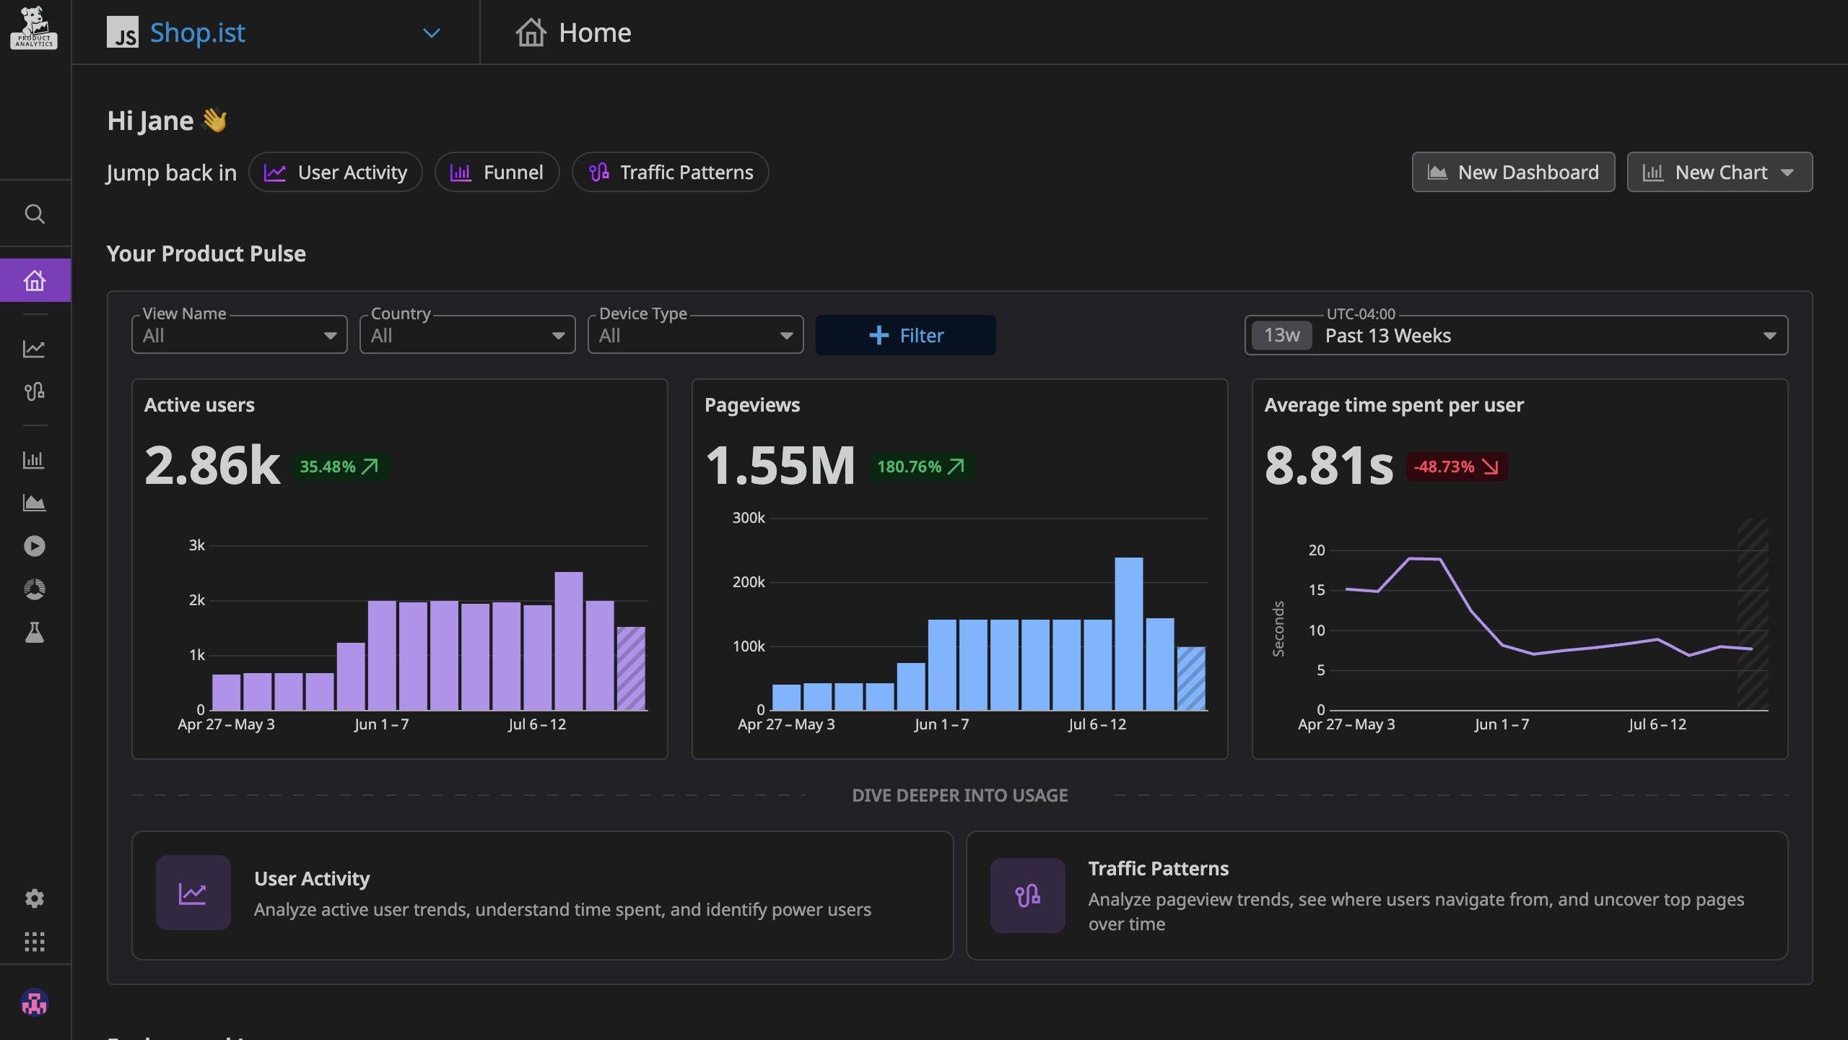Open the app grid icon in the sidebar
The image size is (1848, 1040).
(34, 942)
